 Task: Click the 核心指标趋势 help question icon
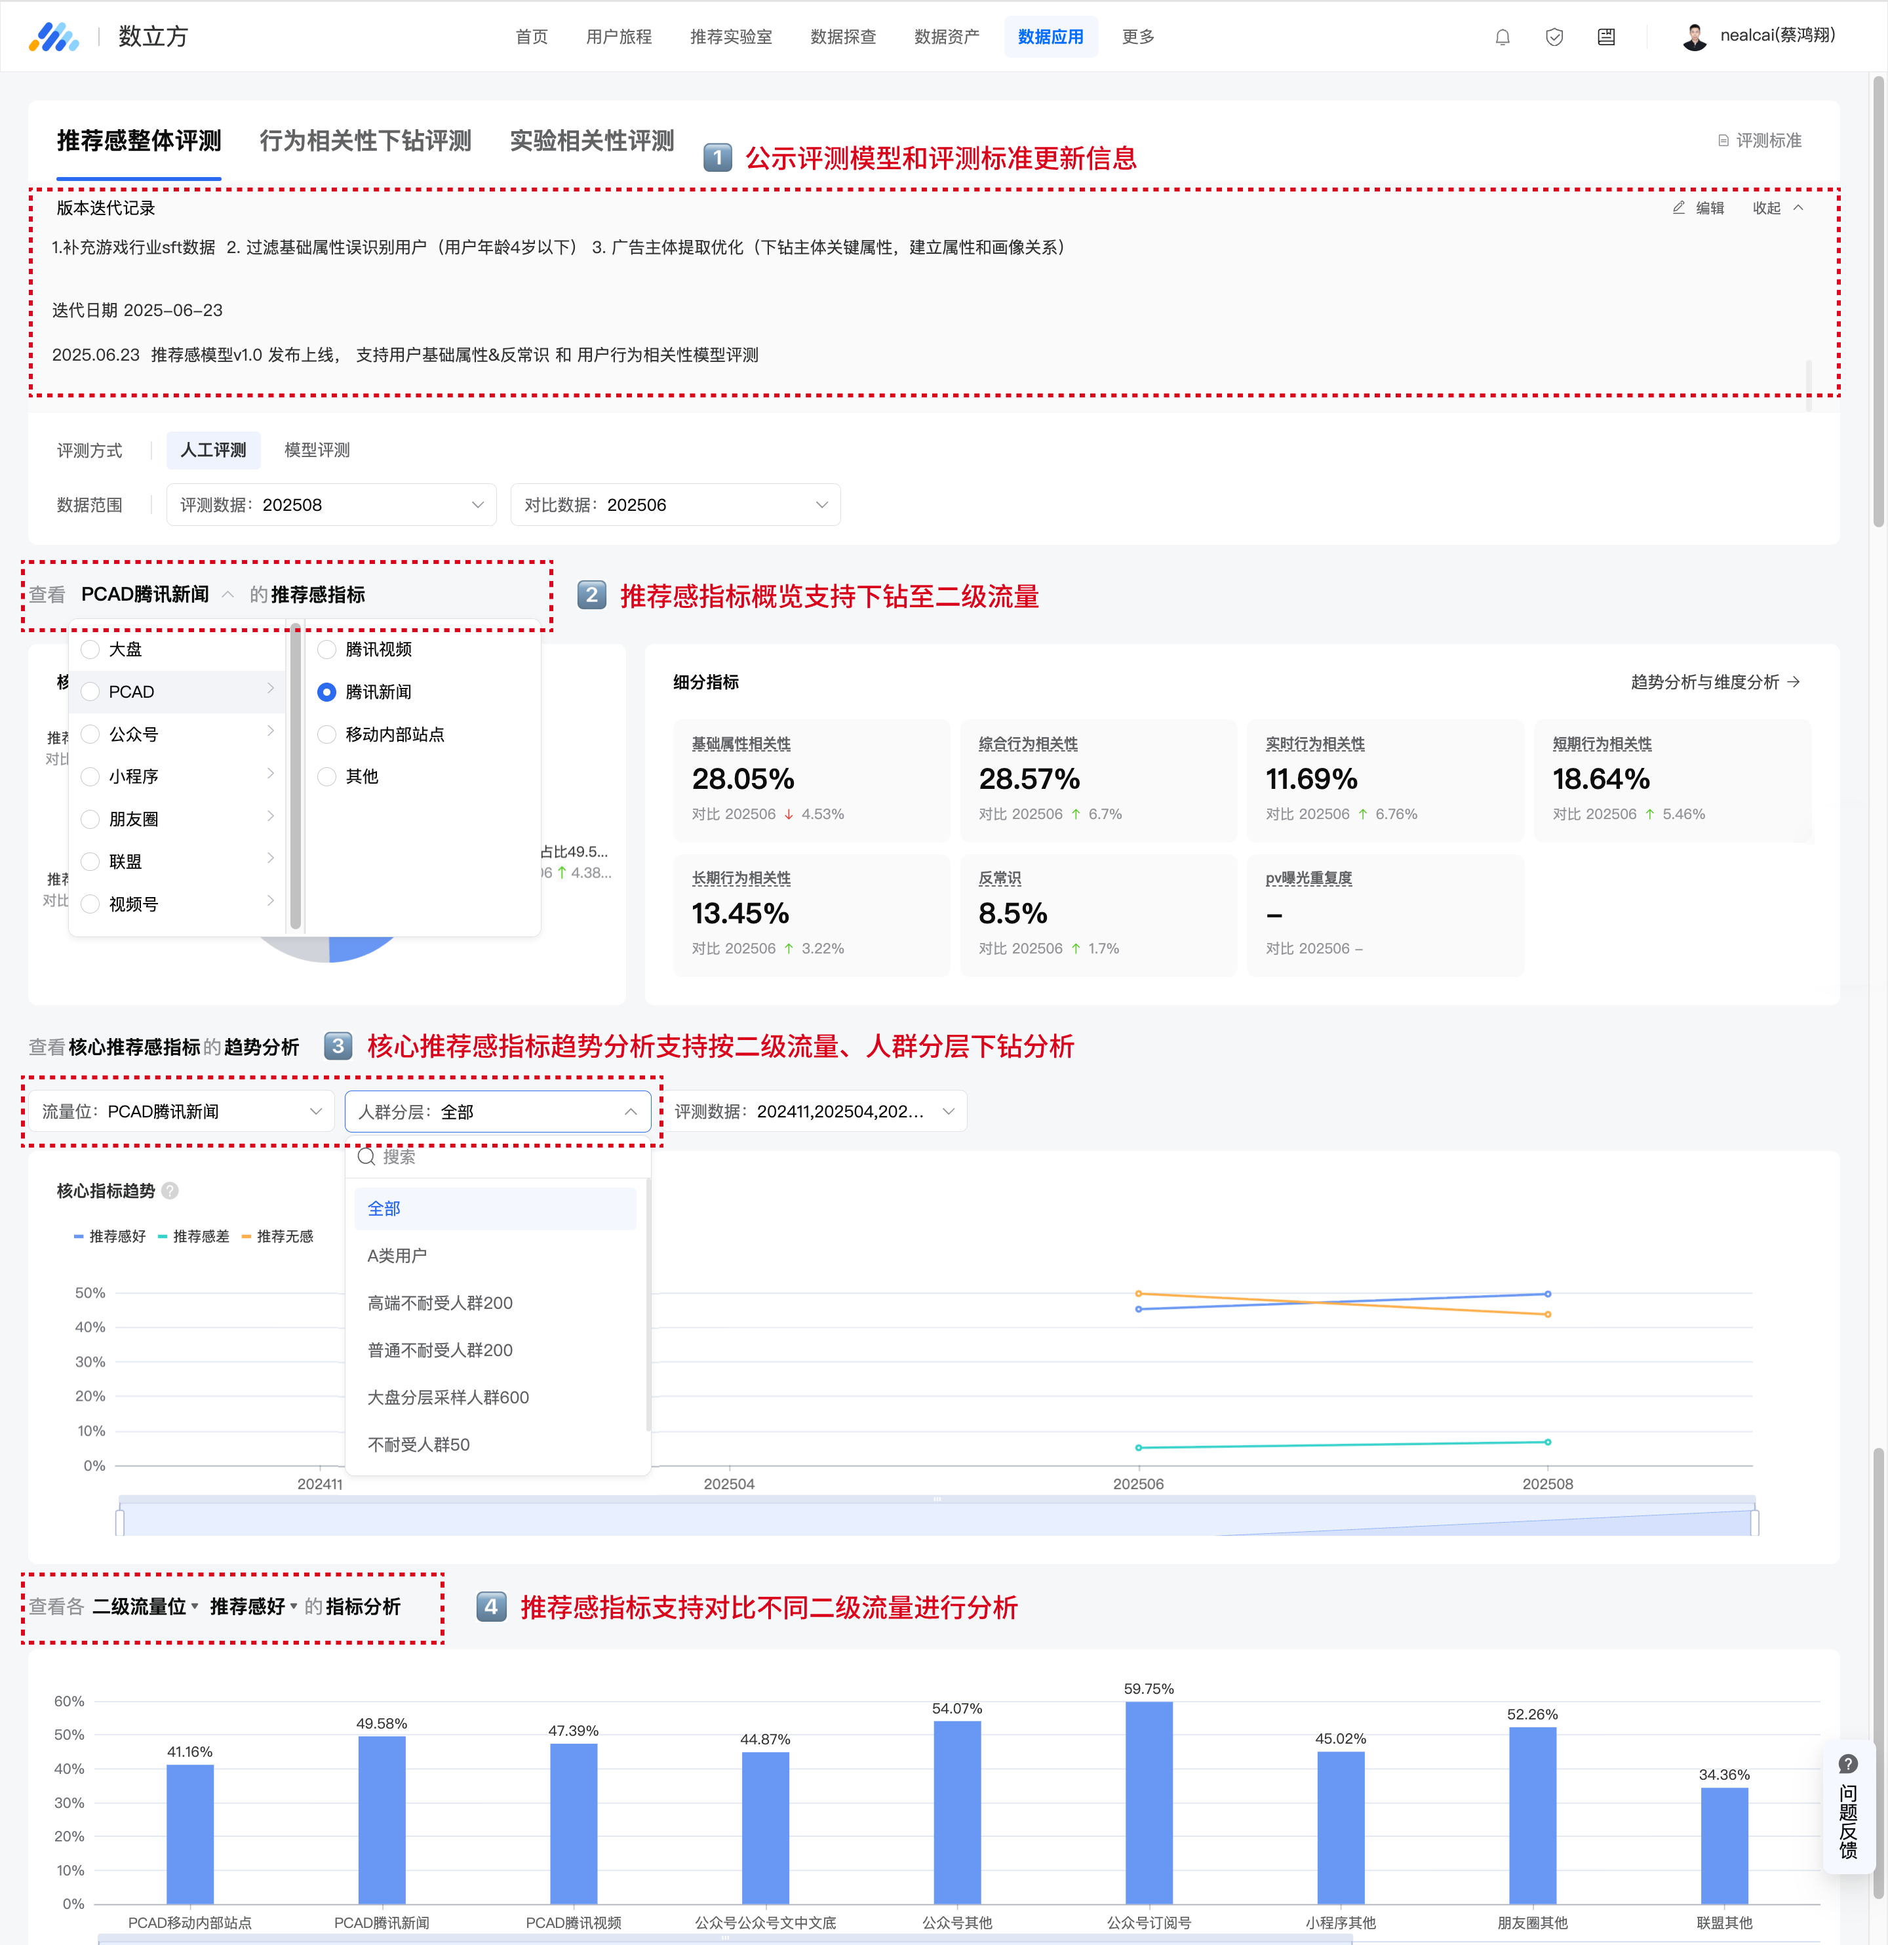(170, 1191)
